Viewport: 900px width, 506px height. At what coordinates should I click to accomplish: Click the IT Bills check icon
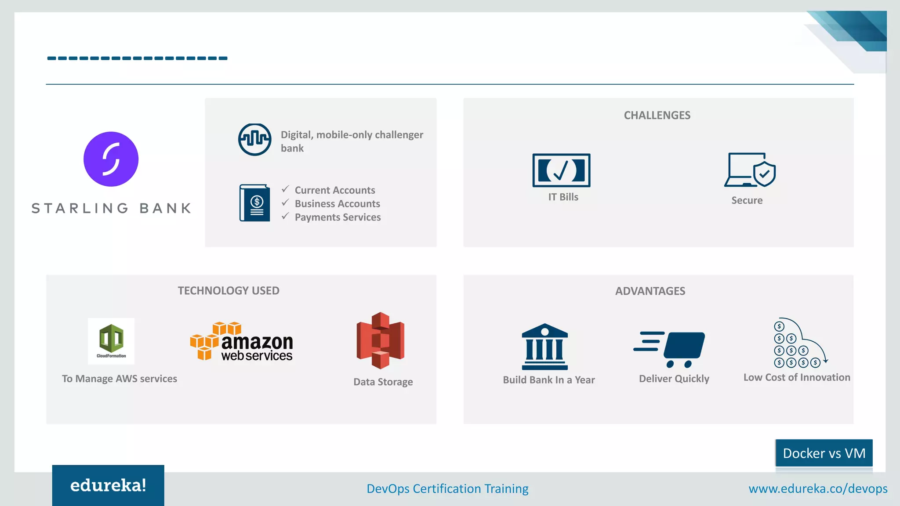(561, 170)
